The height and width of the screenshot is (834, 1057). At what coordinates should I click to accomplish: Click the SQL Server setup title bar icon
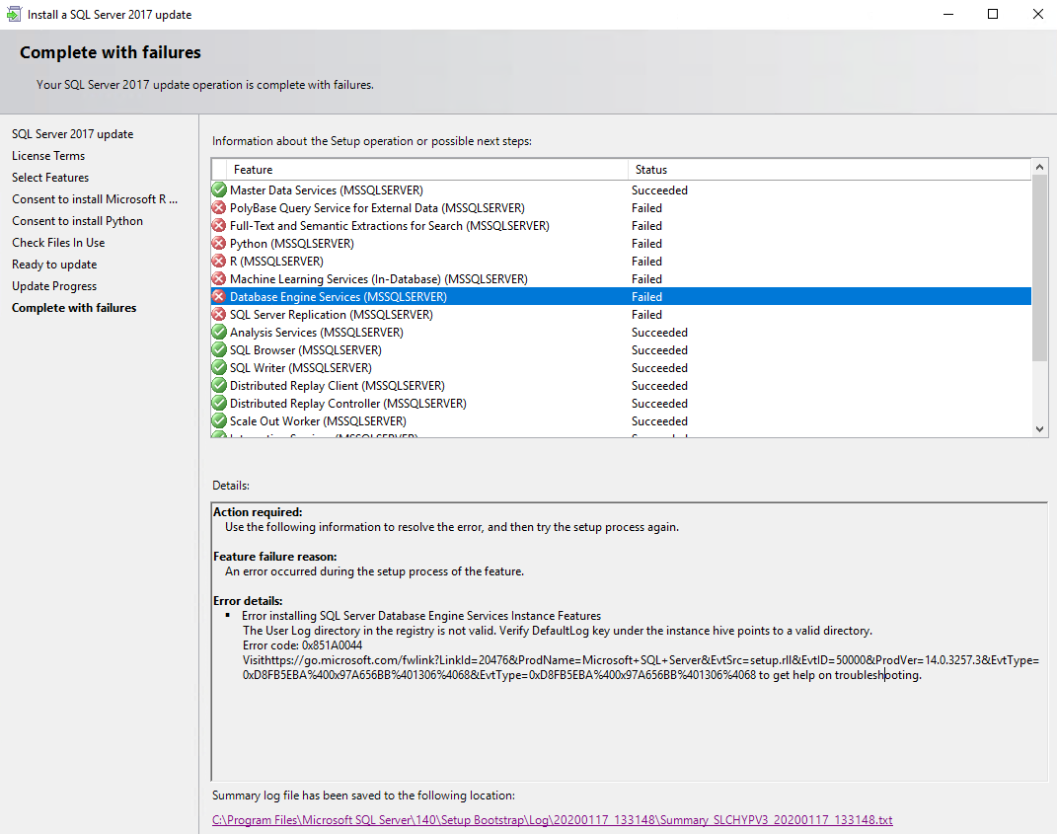(x=14, y=14)
